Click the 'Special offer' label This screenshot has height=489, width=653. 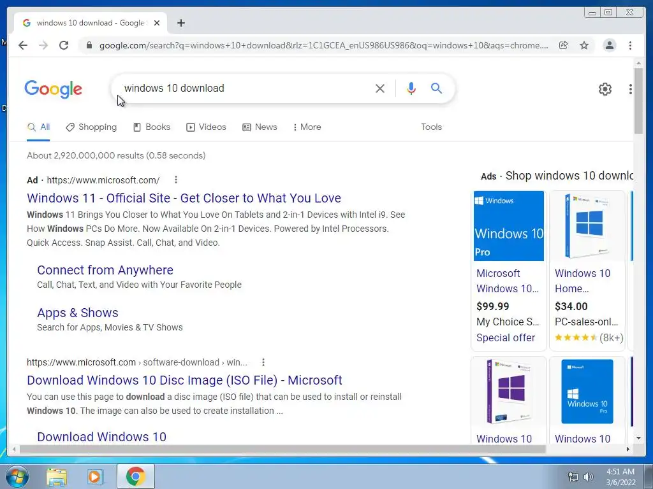click(506, 337)
